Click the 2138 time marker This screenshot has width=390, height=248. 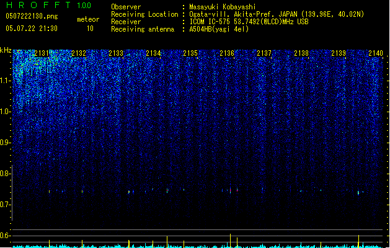click(301, 53)
